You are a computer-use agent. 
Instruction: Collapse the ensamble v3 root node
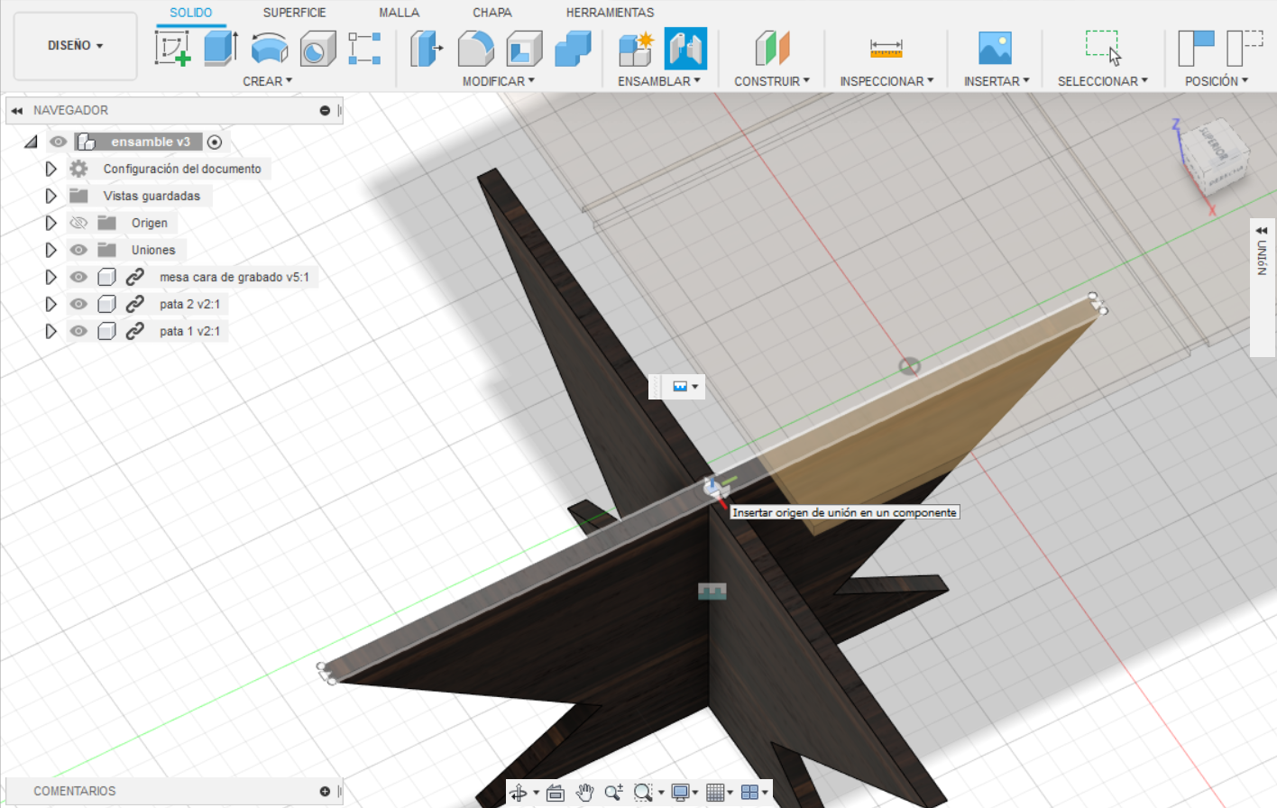click(32, 142)
